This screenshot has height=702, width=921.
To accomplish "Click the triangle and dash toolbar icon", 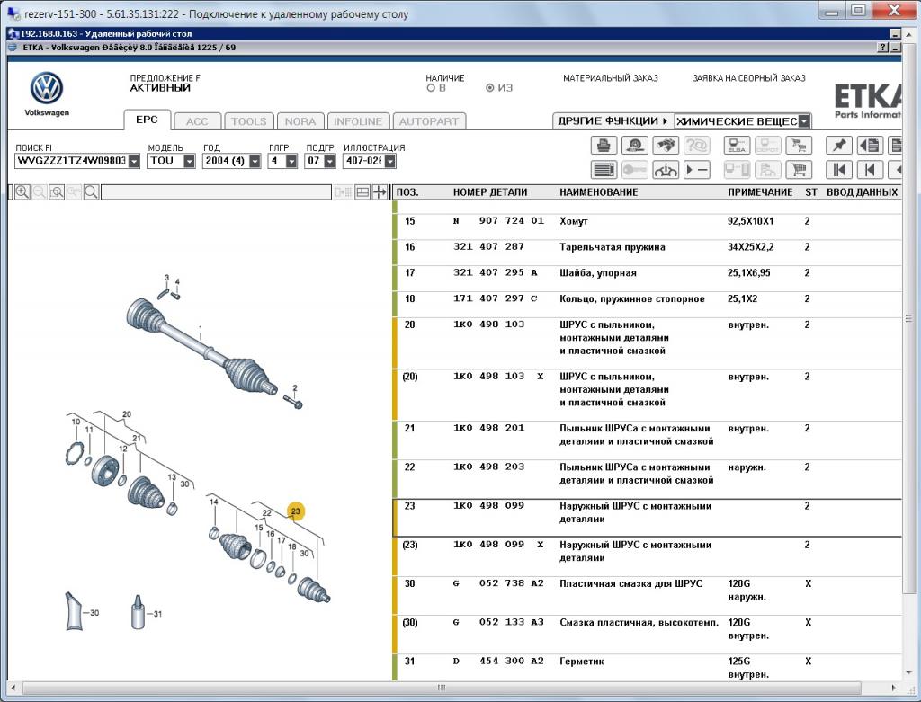I will (x=697, y=170).
